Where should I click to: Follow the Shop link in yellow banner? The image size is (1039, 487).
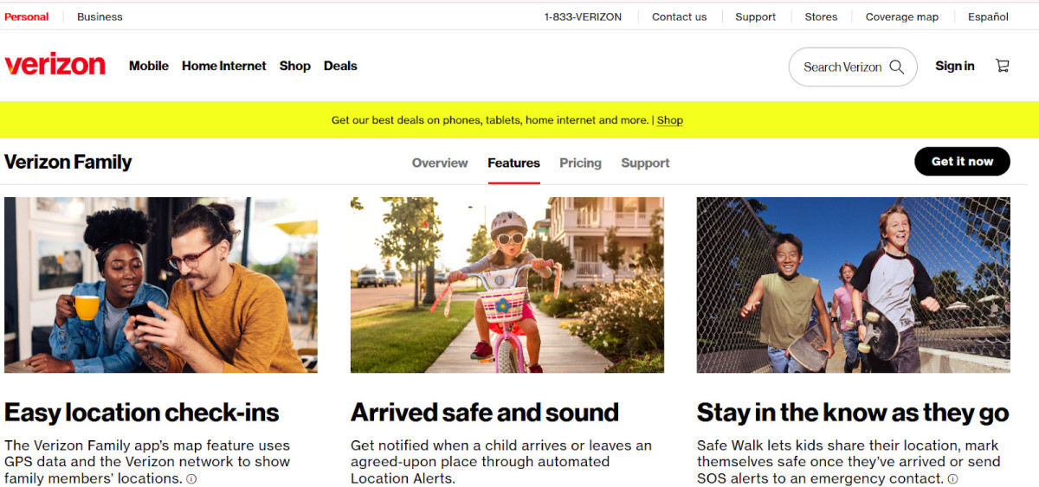point(669,120)
